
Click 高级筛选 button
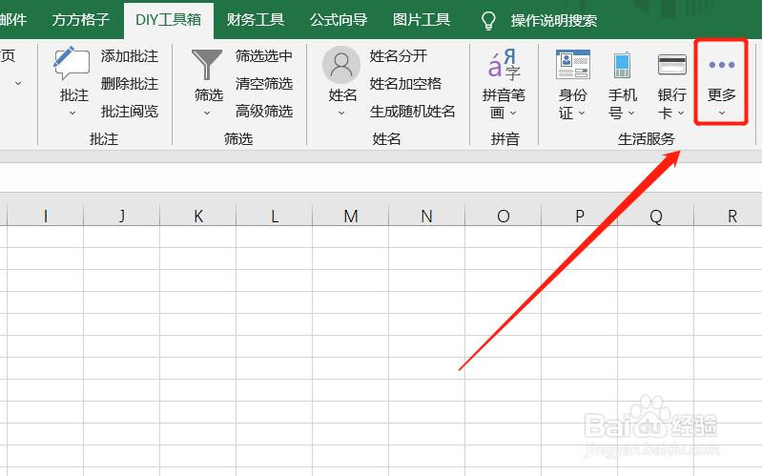[264, 112]
